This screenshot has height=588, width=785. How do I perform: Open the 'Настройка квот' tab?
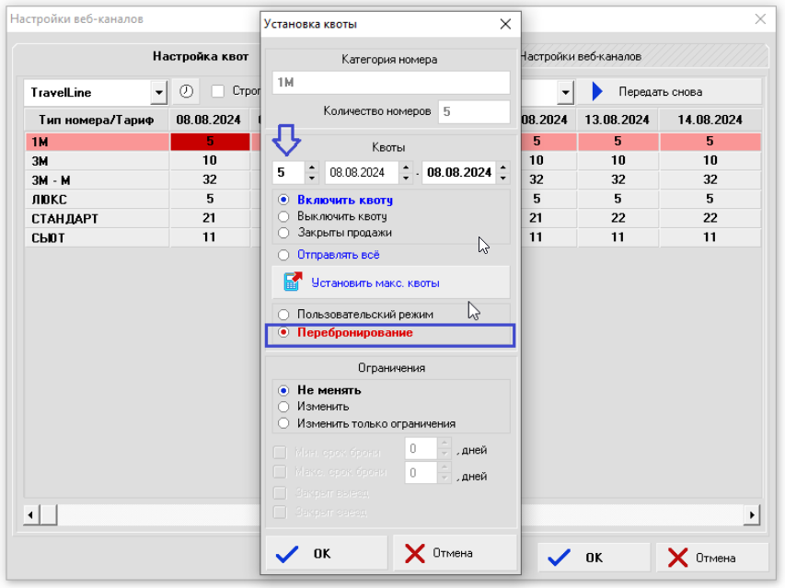(201, 57)
